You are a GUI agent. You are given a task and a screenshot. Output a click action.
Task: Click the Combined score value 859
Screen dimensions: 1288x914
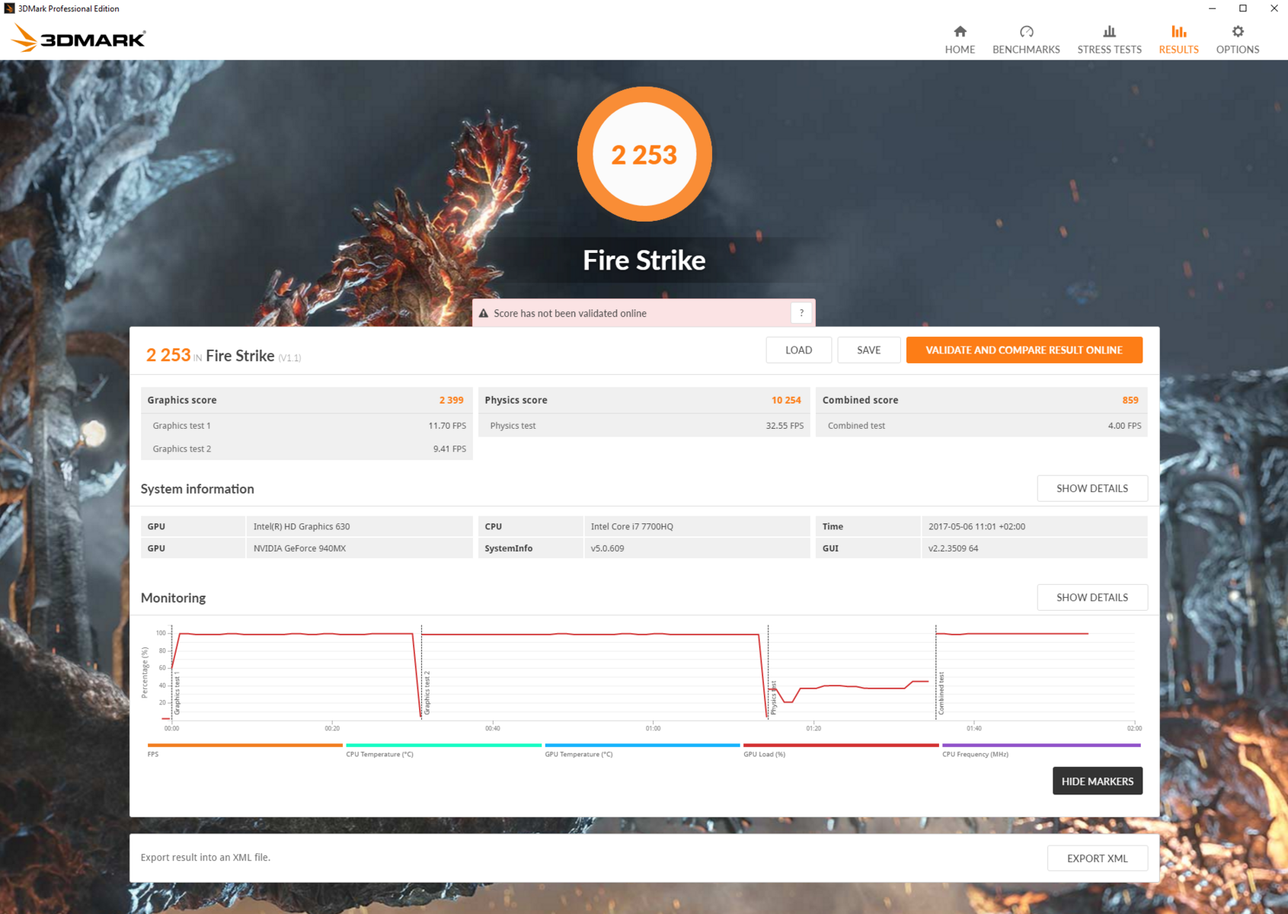click(1130, 400)
